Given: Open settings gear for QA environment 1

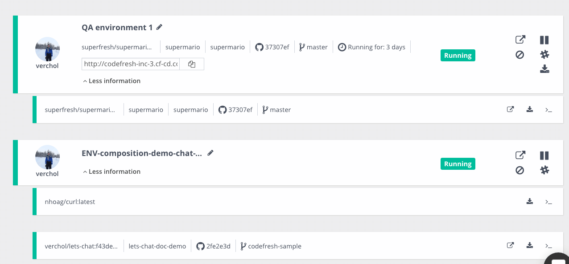Looking at the screenshot, I should tap(544, 55).
